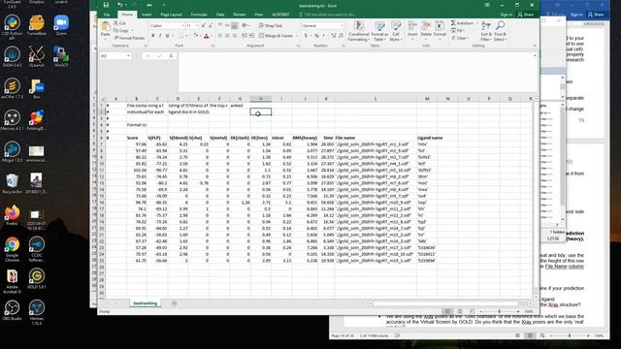This screenshot has width=621, height=349.
Task: Click the Paste clipboard icon
Action: click(x=106, y=27)
